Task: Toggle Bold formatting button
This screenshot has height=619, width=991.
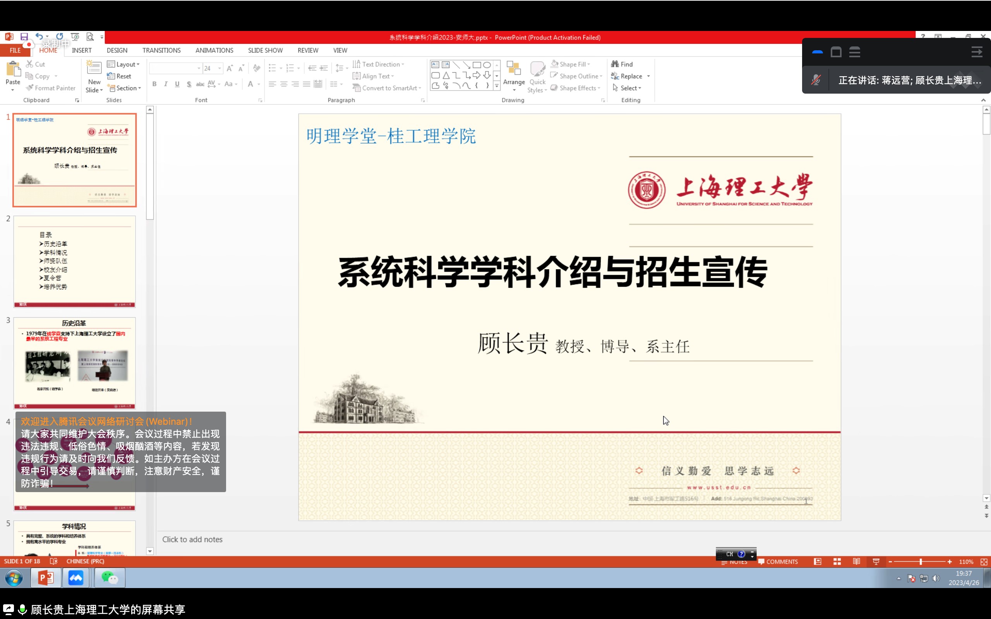Action: 154,84
